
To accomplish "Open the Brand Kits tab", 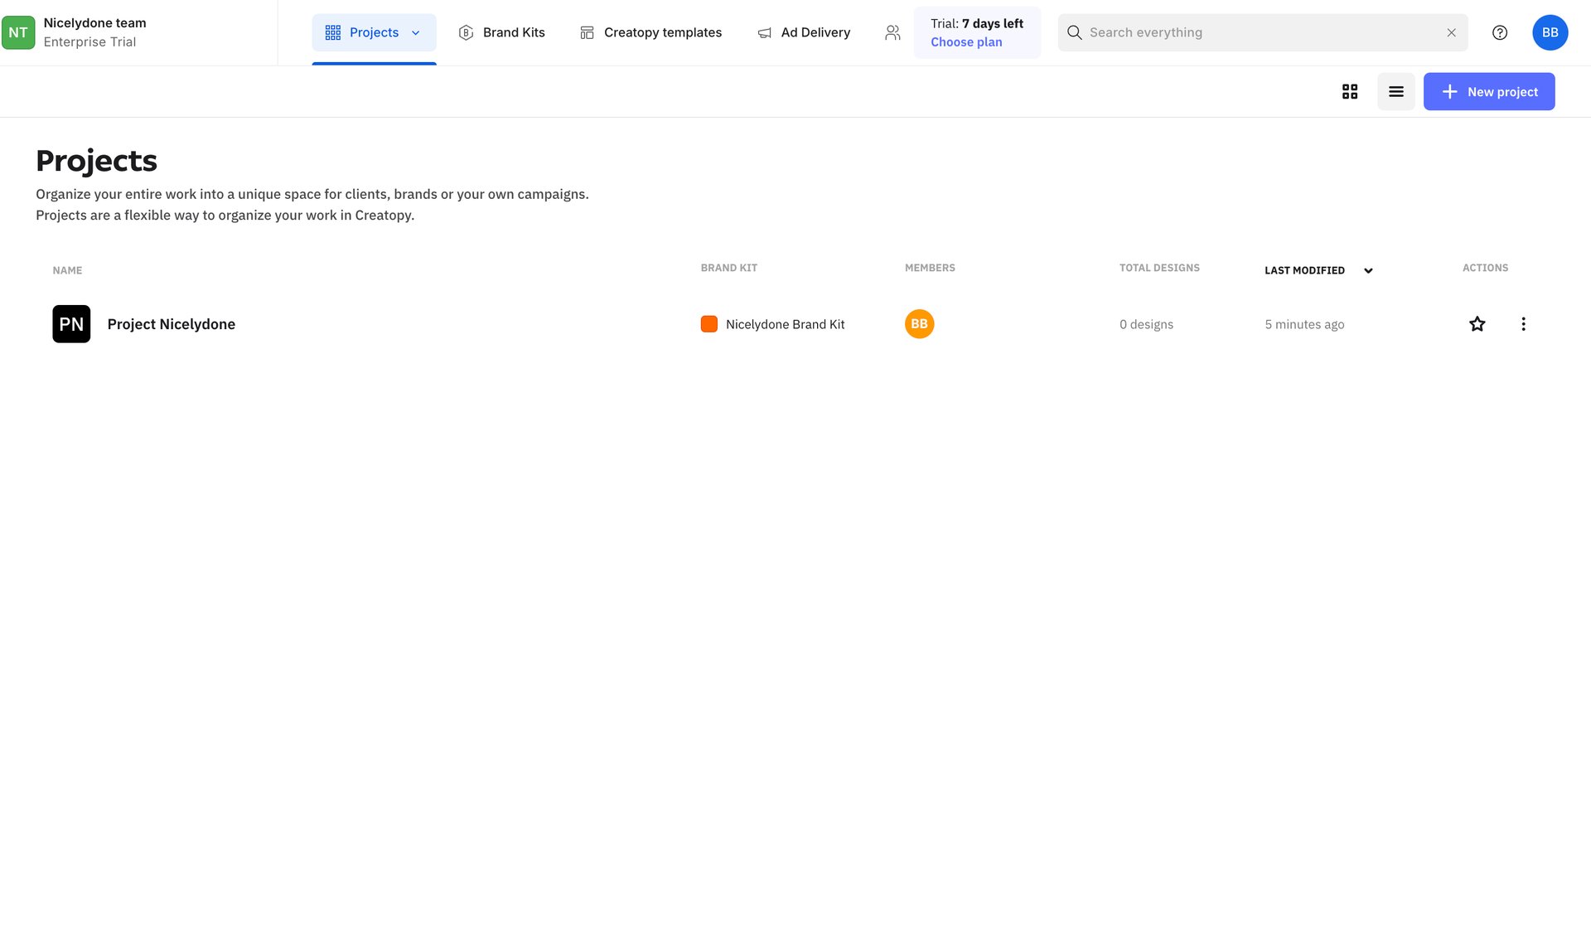I will pyautogui.click(x=501, y=32).
